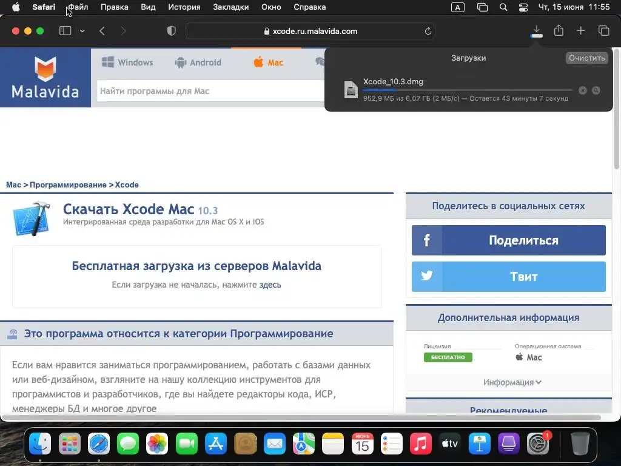Viewport: 621px width, 466px height.
Task: Open Launchpad from the Dock
Action: (69, 444)
